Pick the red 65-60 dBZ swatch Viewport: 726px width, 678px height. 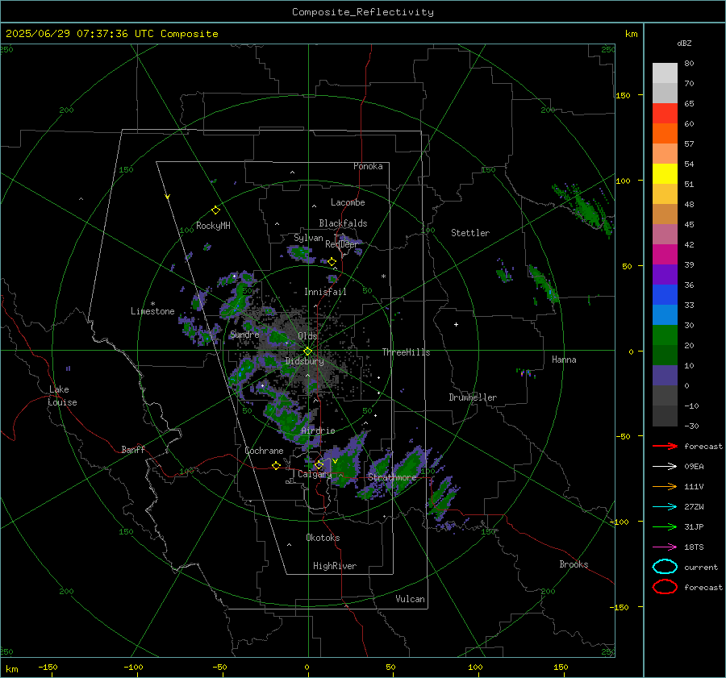665,114
